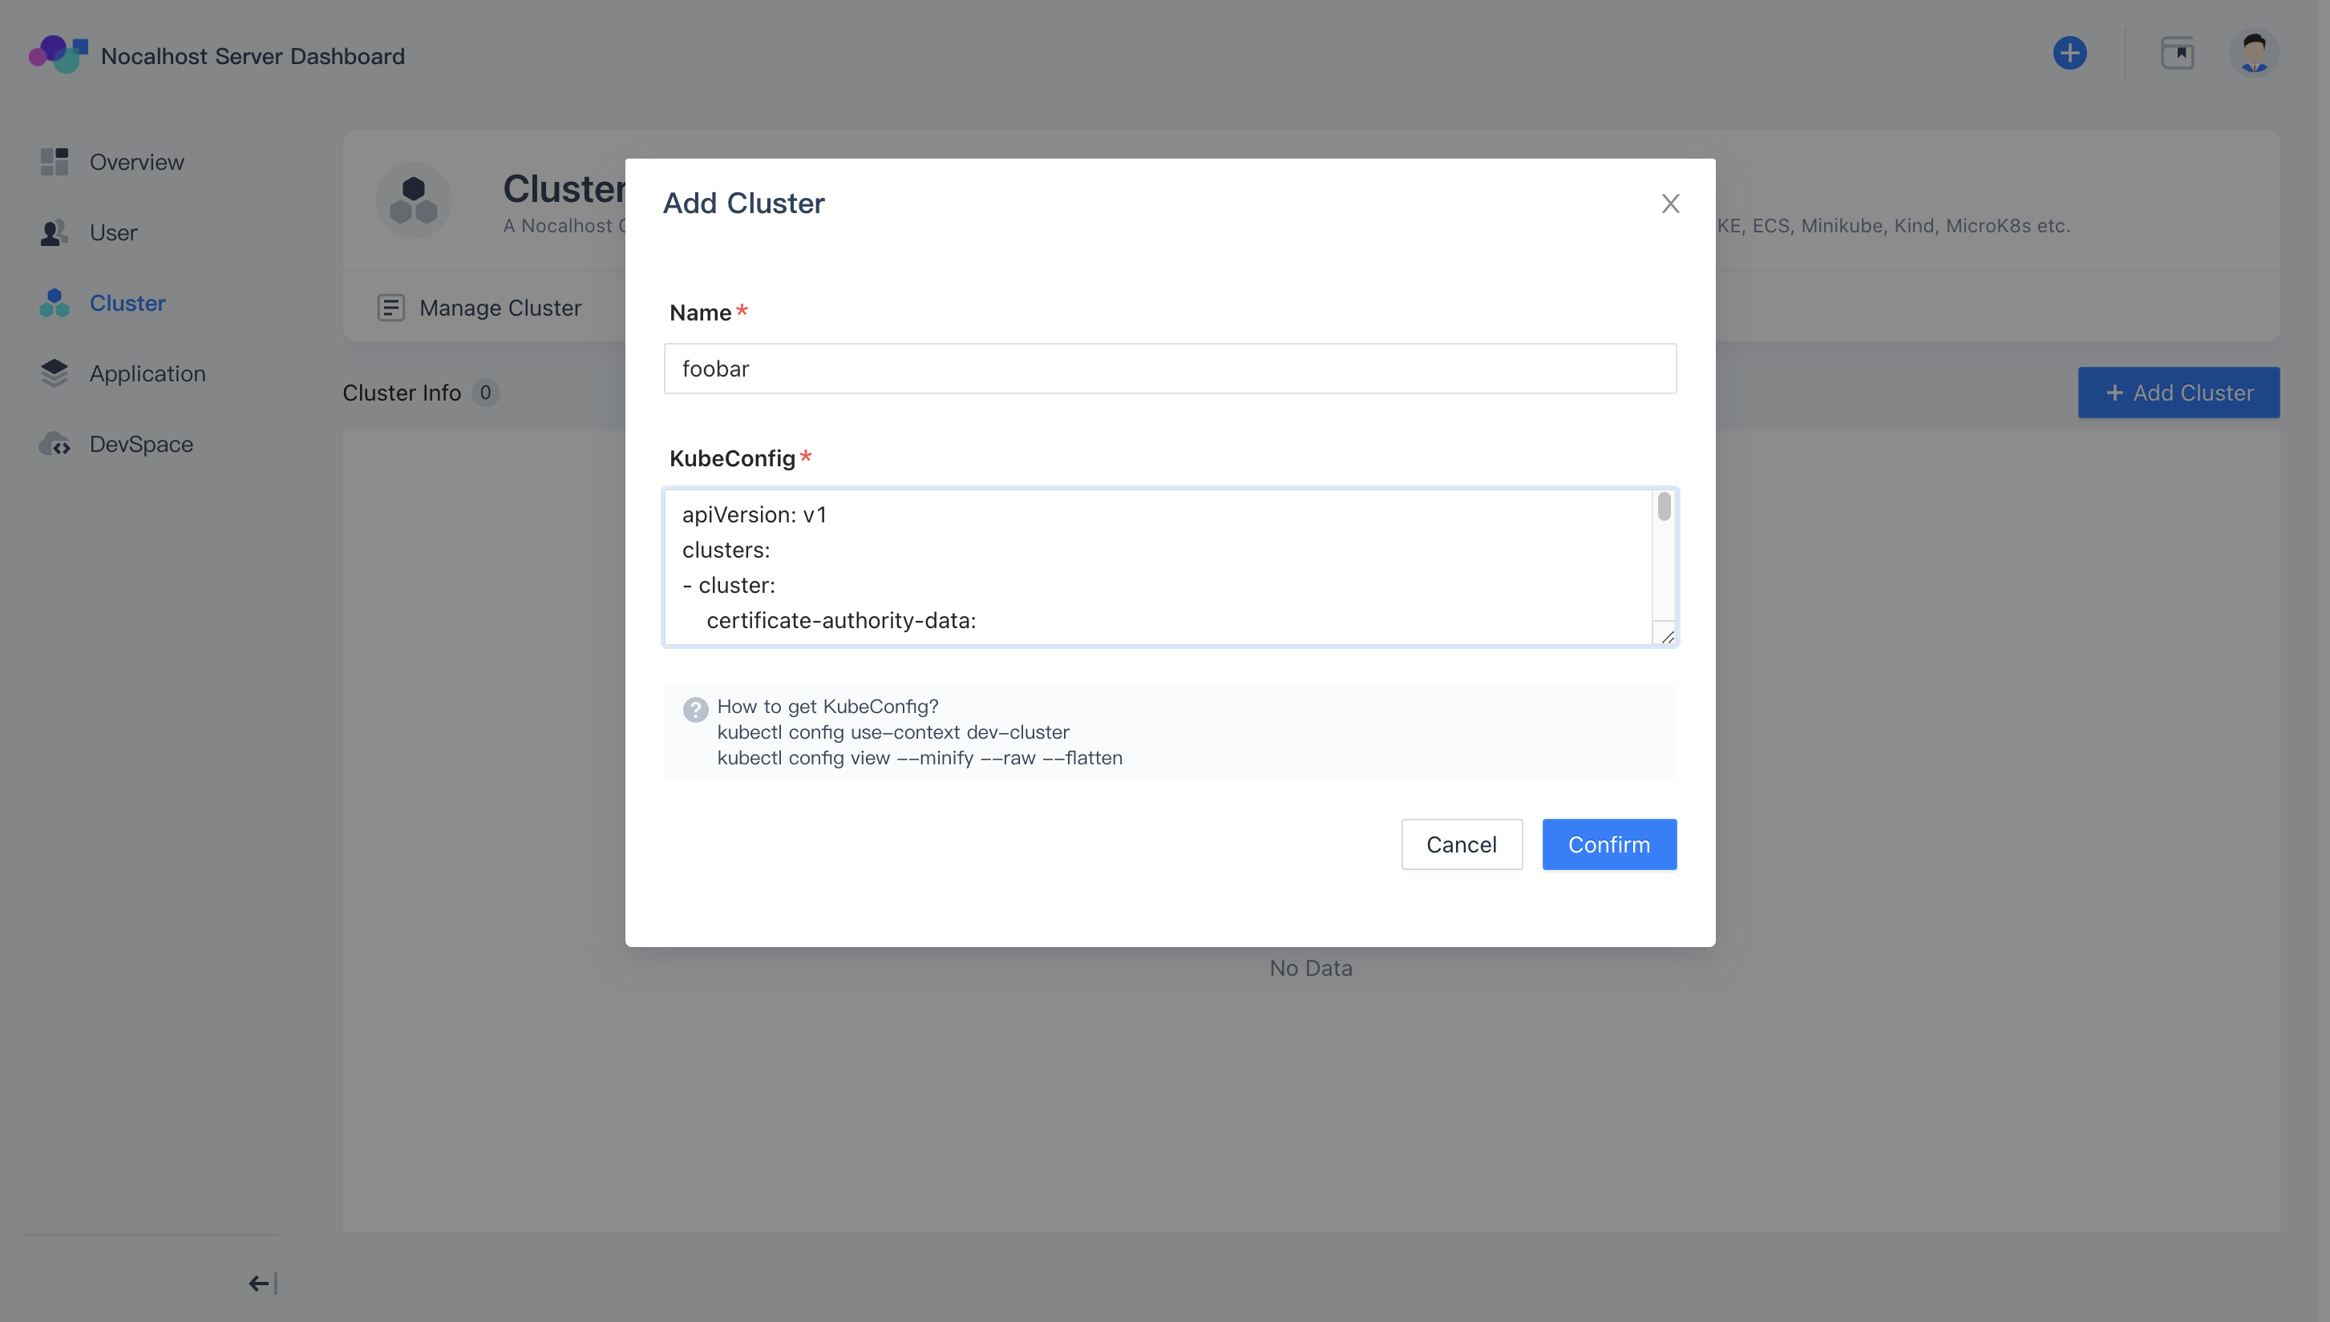Click the Add Cluster plus icon top-right
Viewport: 2330px width, 1322px height.
coord(2069,53)
